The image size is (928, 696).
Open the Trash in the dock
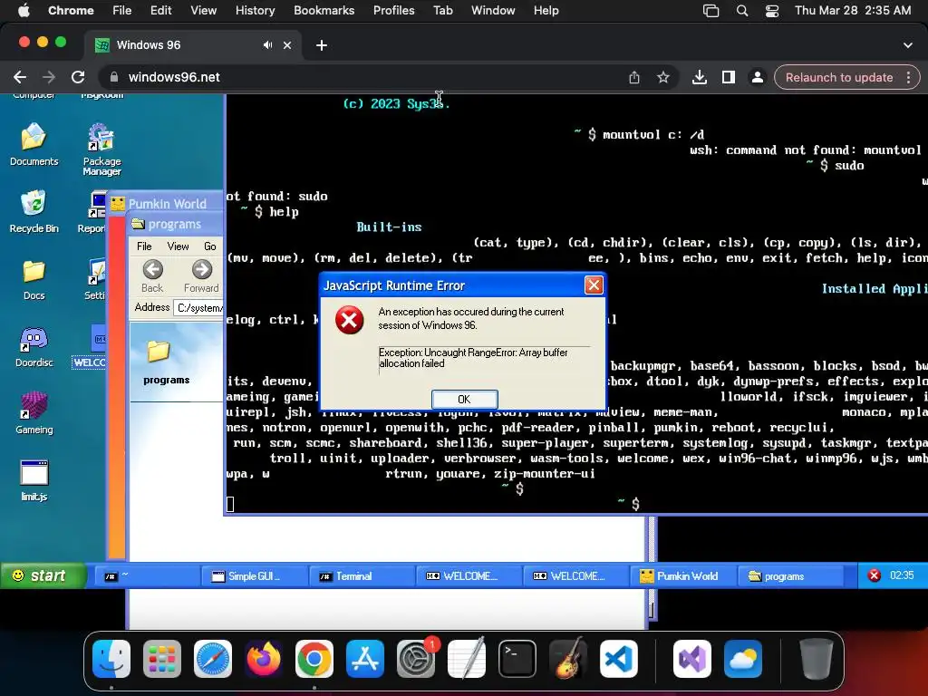[x=817, y=659]
